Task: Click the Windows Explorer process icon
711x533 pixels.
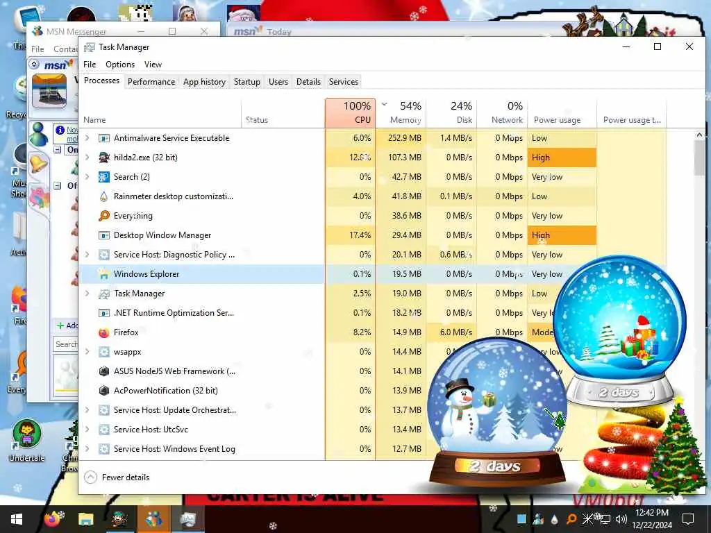Action: point(104,274)
